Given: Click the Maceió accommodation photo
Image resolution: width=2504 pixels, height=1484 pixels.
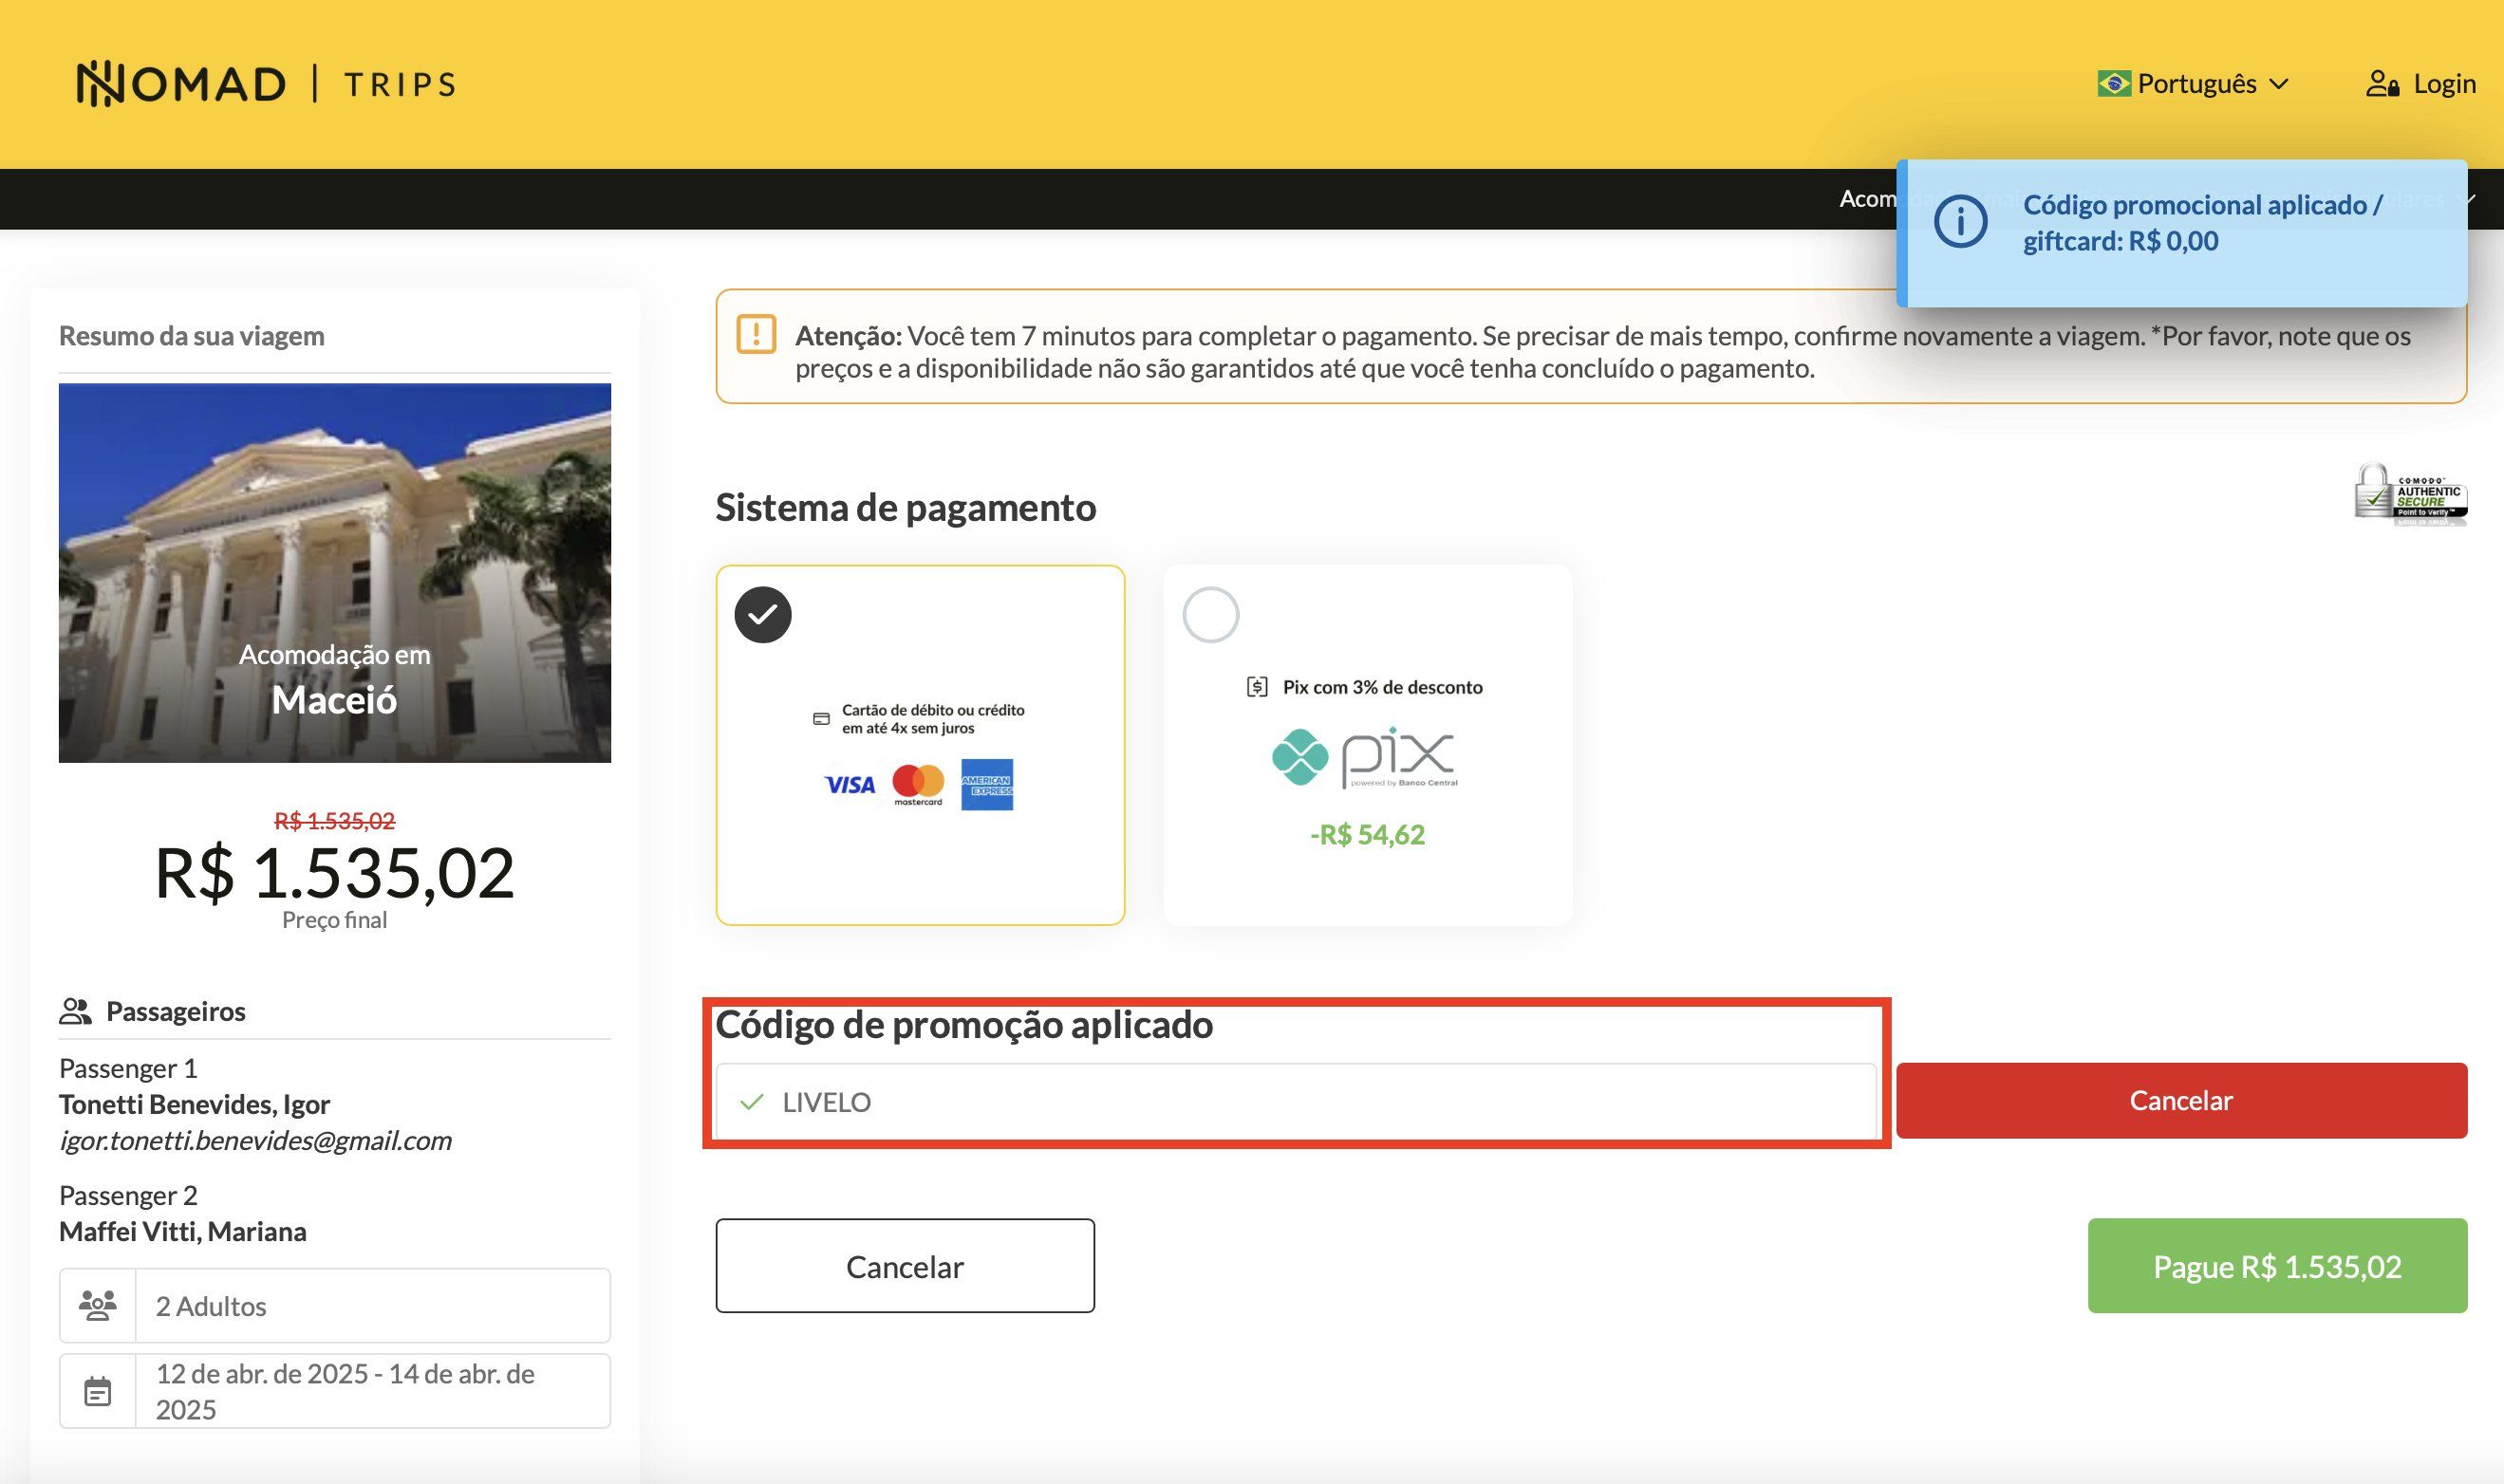Looking at the screenshot, I should point(335,573).
